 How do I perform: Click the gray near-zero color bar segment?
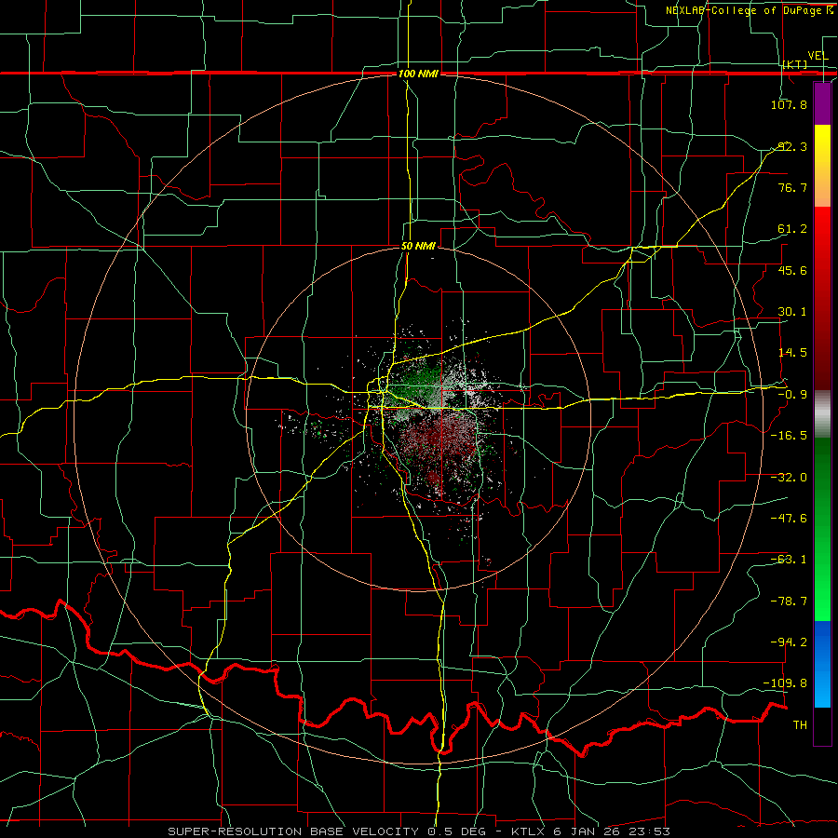pos(822,414)
